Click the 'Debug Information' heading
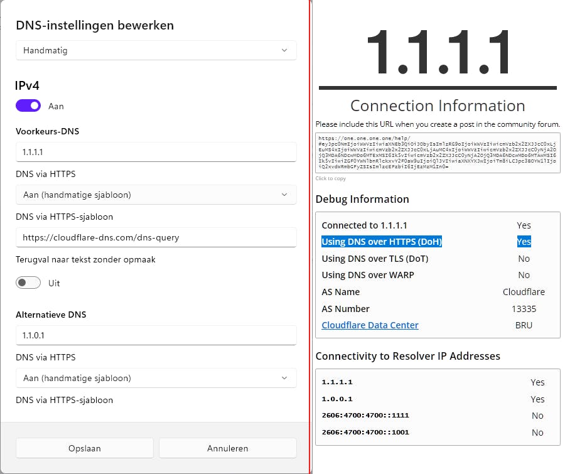The width and height of the screenshot is (565, 474). (362, 199)
